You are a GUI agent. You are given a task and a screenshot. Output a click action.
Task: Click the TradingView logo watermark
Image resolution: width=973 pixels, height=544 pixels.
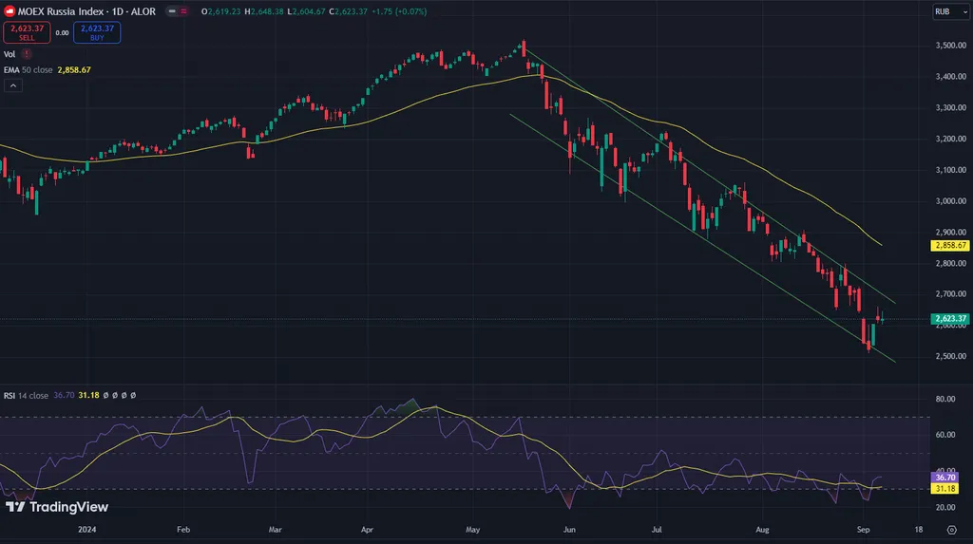57,507
